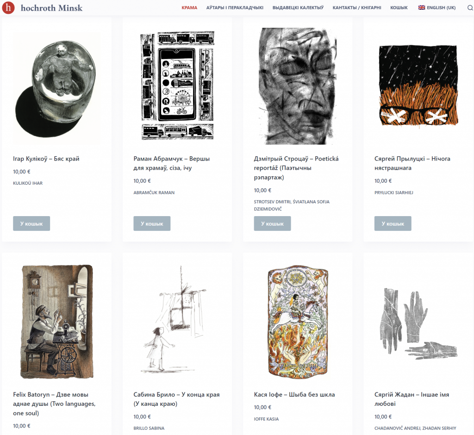
Task: Open Кася Іофе – Шыба без шкла
Action: (294, 395)
